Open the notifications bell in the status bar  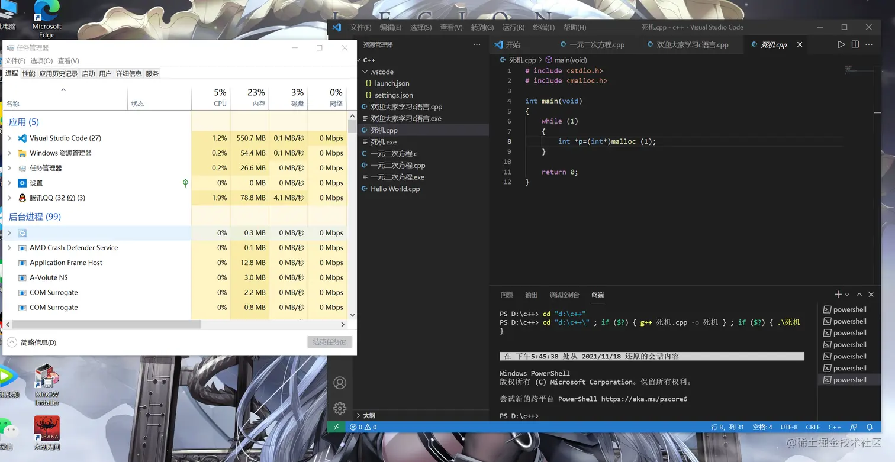tap(870, 427)
